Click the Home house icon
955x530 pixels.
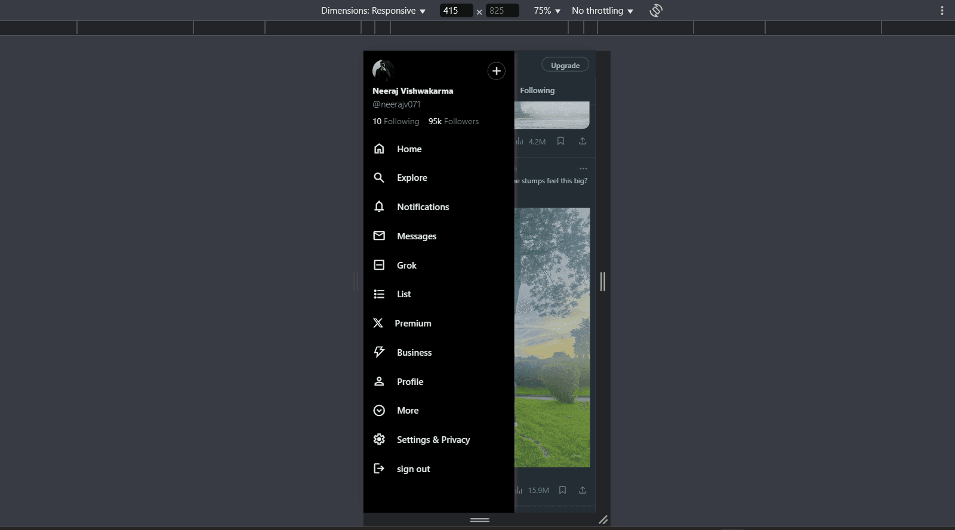[379, 149]
